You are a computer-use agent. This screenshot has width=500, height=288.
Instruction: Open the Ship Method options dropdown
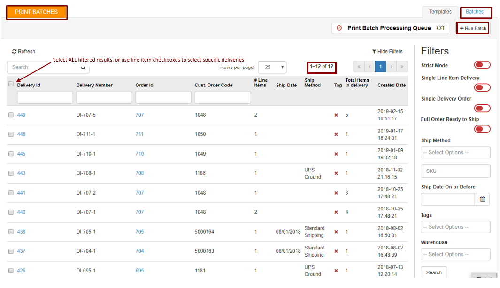455,152
